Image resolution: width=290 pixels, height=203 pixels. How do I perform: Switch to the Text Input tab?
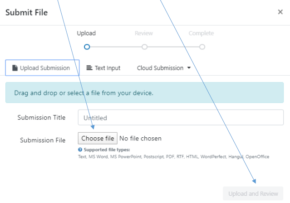click(103, 68)
